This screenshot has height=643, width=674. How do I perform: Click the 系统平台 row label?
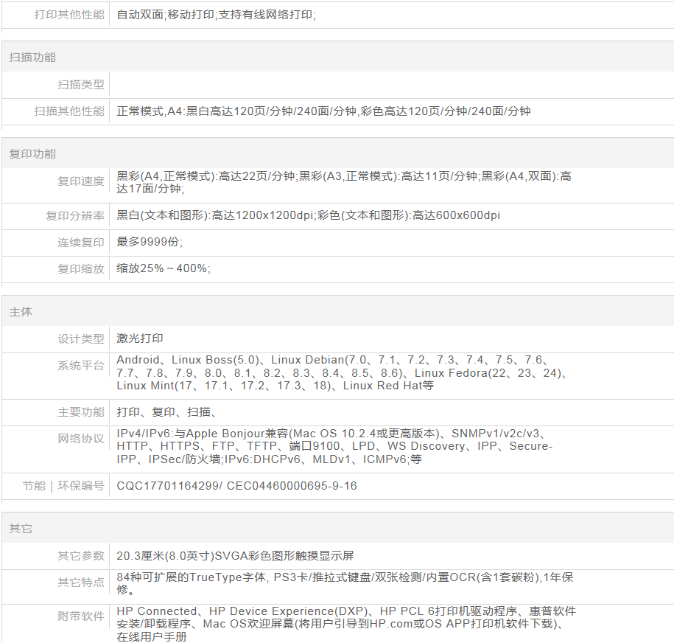coord(81,365)
